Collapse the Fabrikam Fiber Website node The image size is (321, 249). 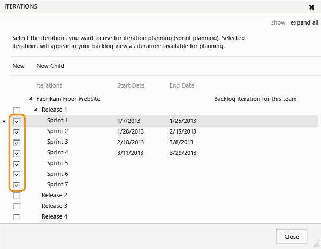(x=30, y=99)
